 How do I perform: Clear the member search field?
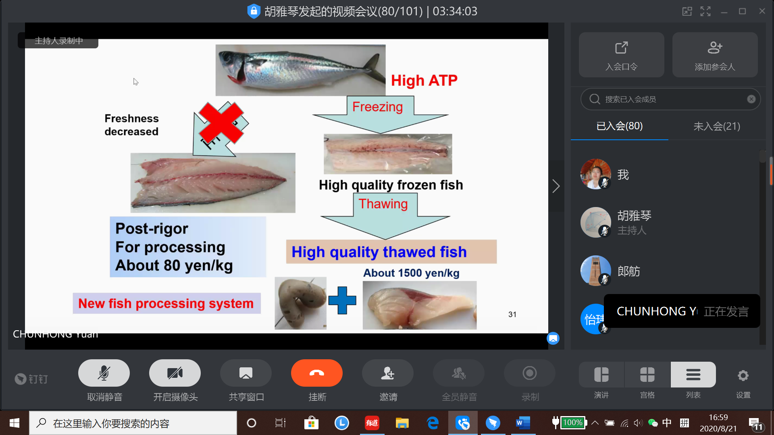pyautogui.click(x=751, y=99)
